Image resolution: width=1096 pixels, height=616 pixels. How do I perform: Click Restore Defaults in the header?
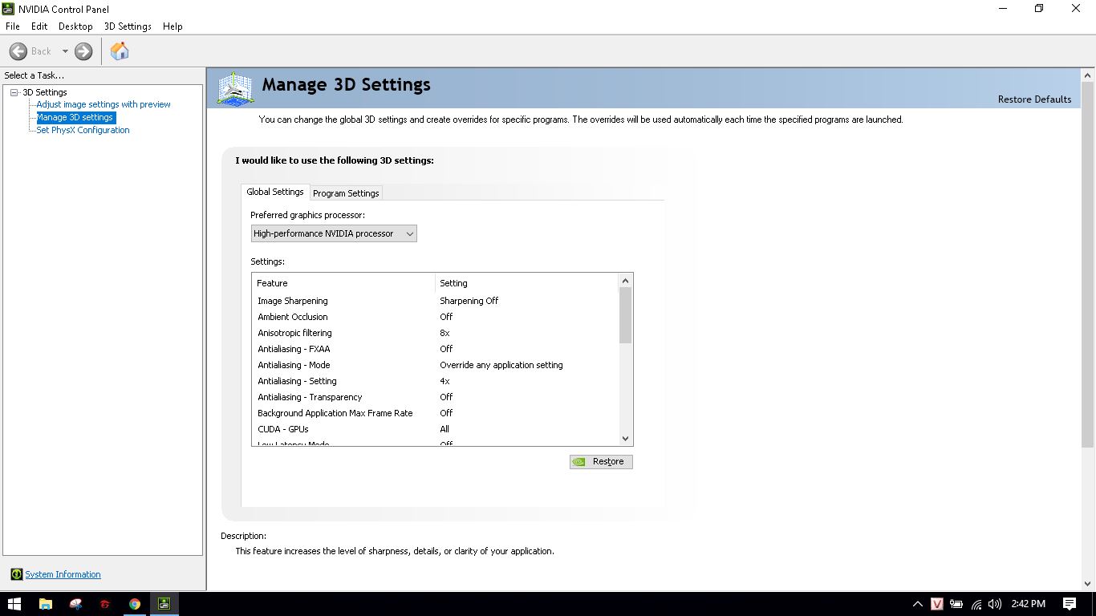click(1034, 99)
